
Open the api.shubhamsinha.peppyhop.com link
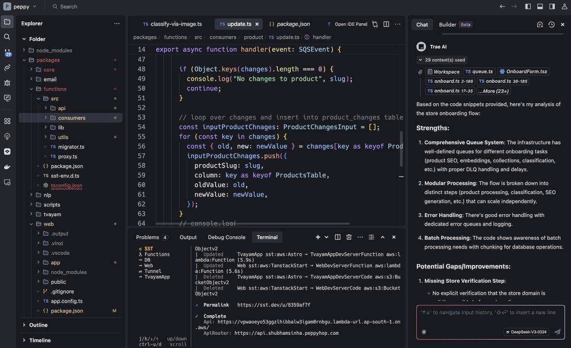click(x=286, y=333)
